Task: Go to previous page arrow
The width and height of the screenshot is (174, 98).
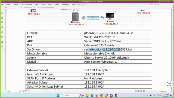Action: pos(5,91)
